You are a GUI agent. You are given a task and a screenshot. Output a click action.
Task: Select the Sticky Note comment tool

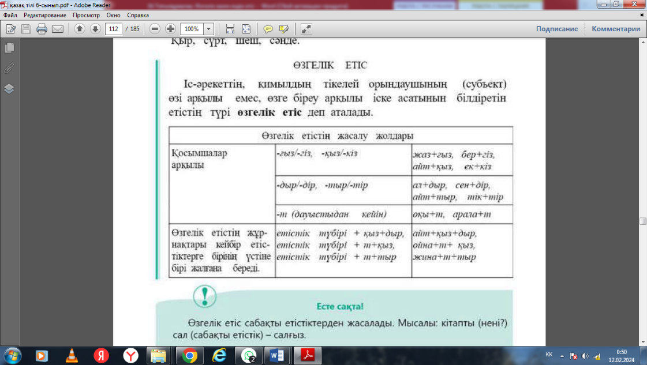268,28
